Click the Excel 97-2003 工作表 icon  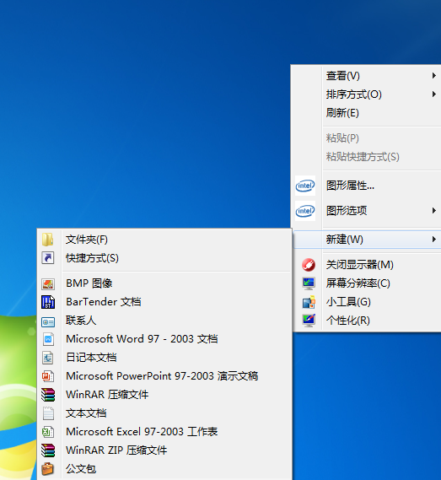click(x=48, y=432)
